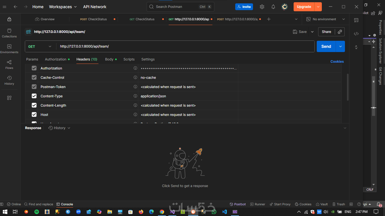Open the GET method dropdown

click(x=40, y=46)
